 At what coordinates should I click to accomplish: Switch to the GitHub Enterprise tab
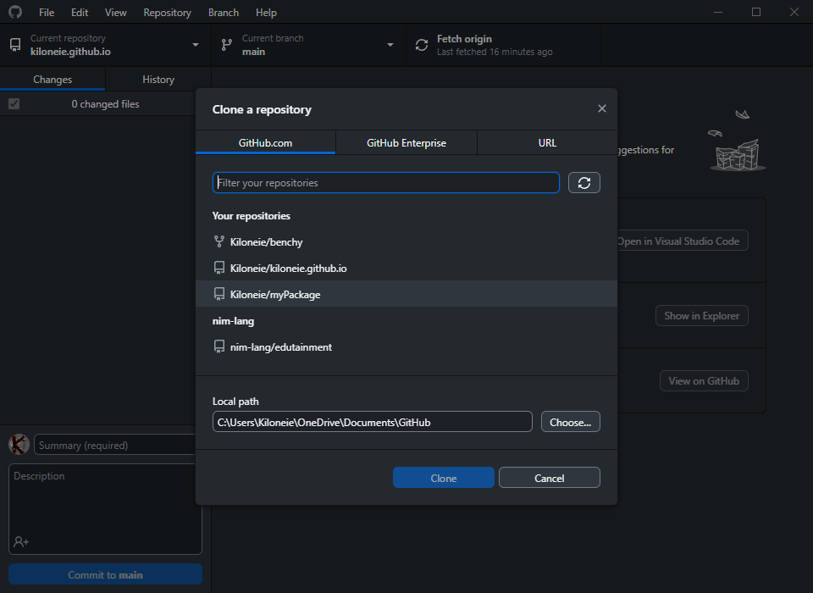click(x=406, y=142)
